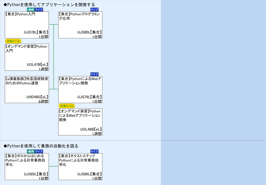Click the e動画 badge above ゼロからはじめるPython course
The image size is (266, 185).
pyautogui.click(x=31, y=151)
